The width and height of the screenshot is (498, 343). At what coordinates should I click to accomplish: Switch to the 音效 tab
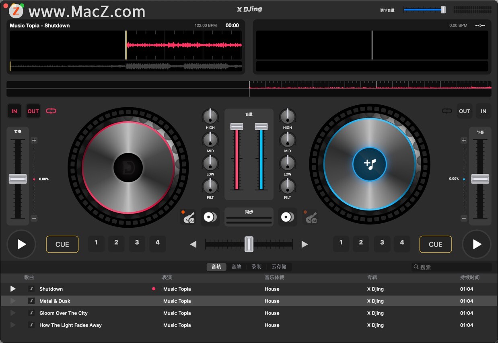point(237,267)
